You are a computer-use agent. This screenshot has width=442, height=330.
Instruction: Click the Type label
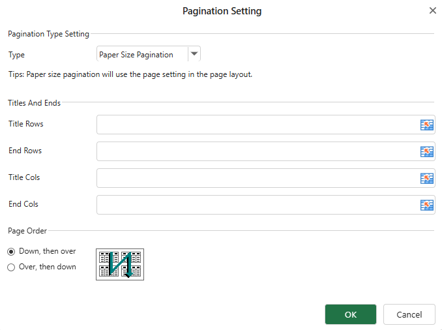tap(16, 55)
